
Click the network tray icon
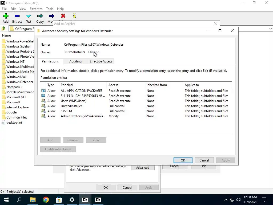(232, 200)
